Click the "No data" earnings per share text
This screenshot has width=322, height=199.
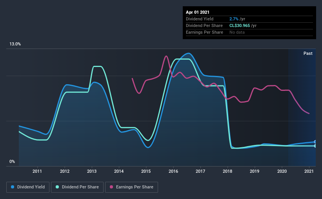point(237,32)
